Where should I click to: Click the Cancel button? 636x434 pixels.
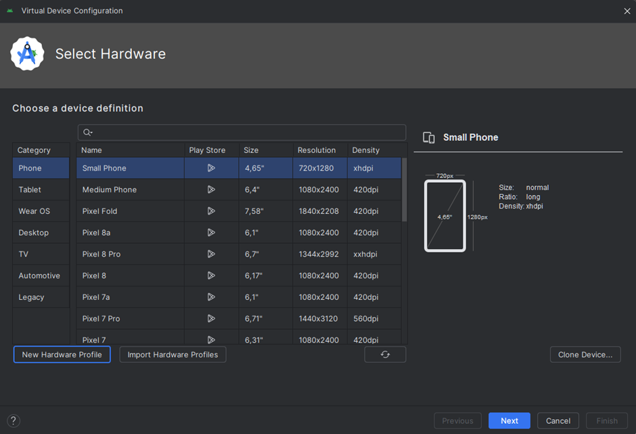(x=558, y=420)
